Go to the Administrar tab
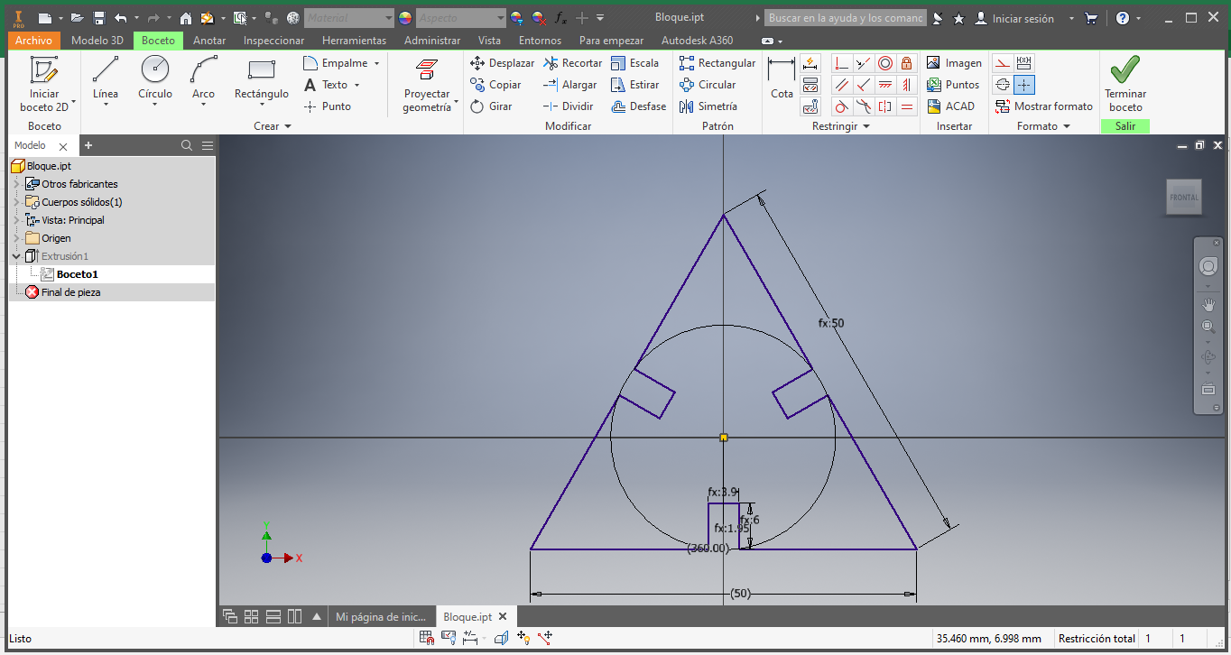The width and height of the screenshot is (1231, 655). [432, 41]
